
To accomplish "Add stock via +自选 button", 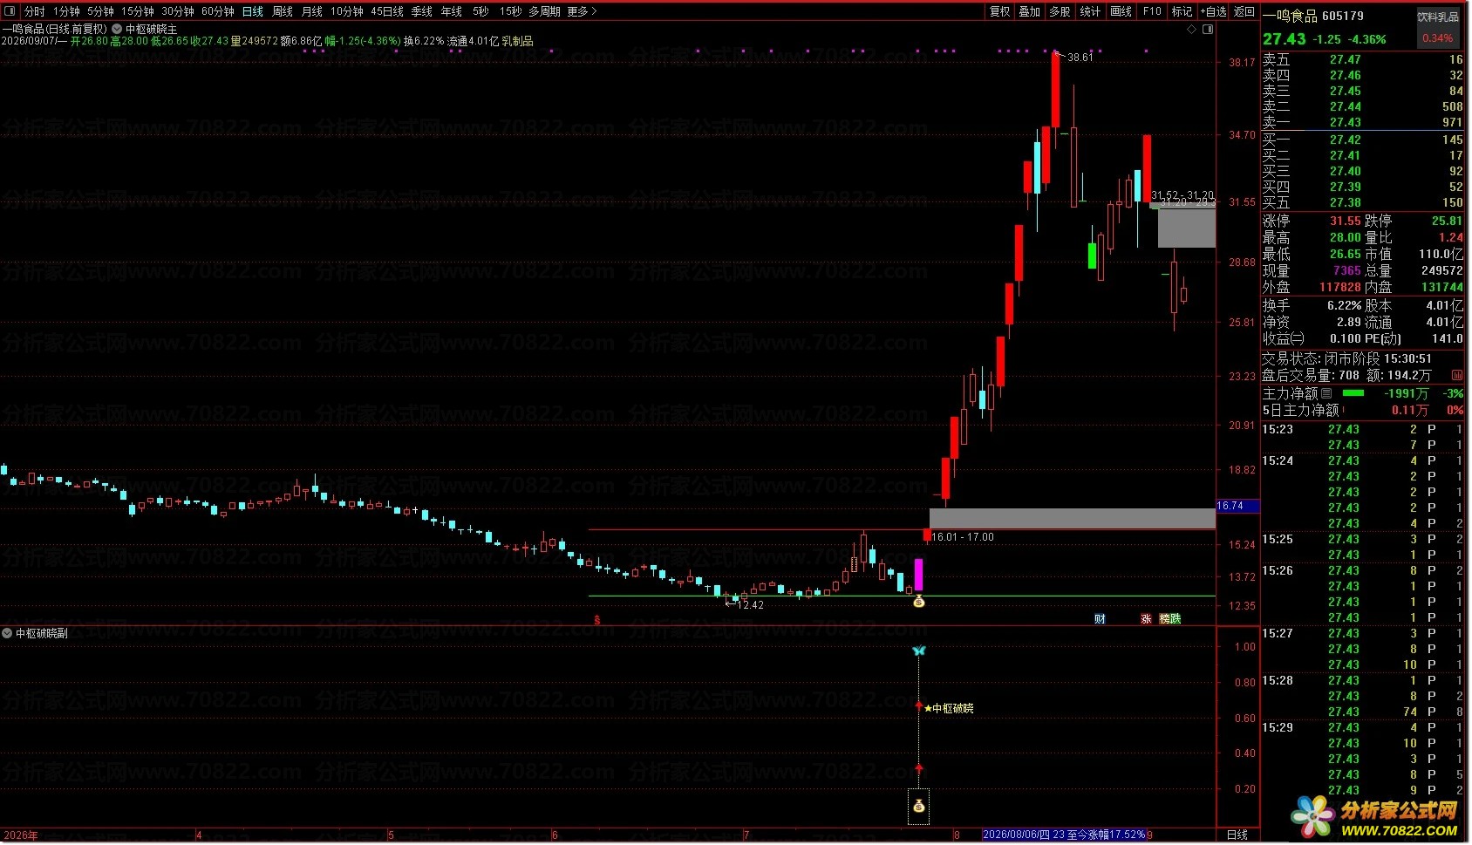I will [1213, 11].
